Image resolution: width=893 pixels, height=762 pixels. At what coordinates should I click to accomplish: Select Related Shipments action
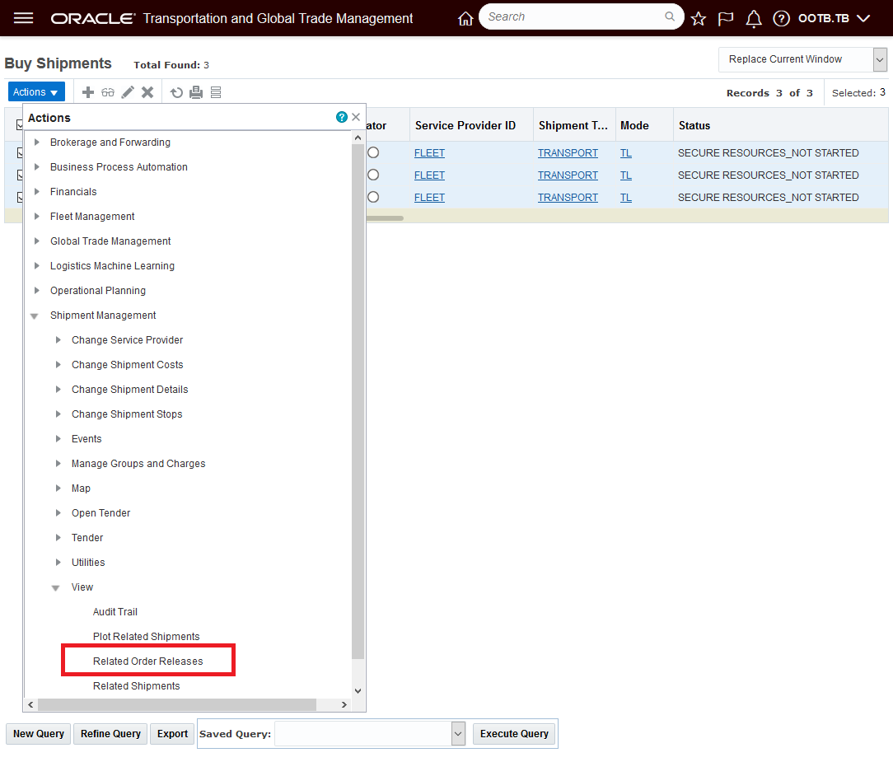coord(137,685)
